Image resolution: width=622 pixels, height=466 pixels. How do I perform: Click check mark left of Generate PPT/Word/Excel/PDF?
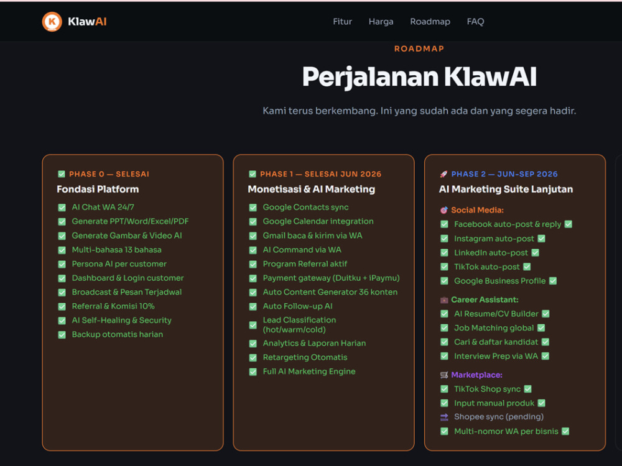coord(62,222)
